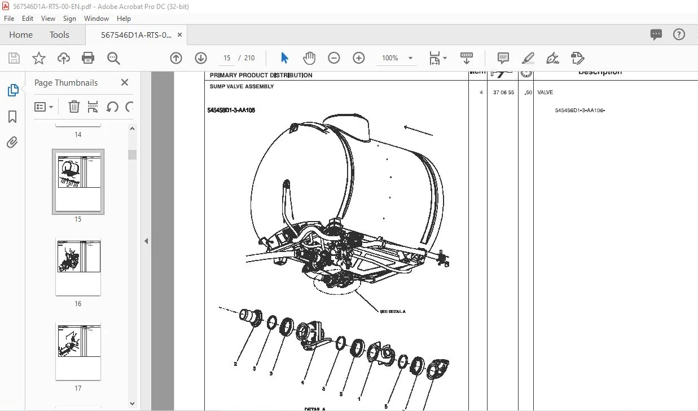Open zoom level 100% dropdown

tap(397, 58)
